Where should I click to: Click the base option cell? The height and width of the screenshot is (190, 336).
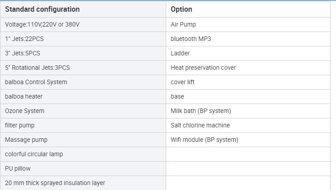point(177,96)
